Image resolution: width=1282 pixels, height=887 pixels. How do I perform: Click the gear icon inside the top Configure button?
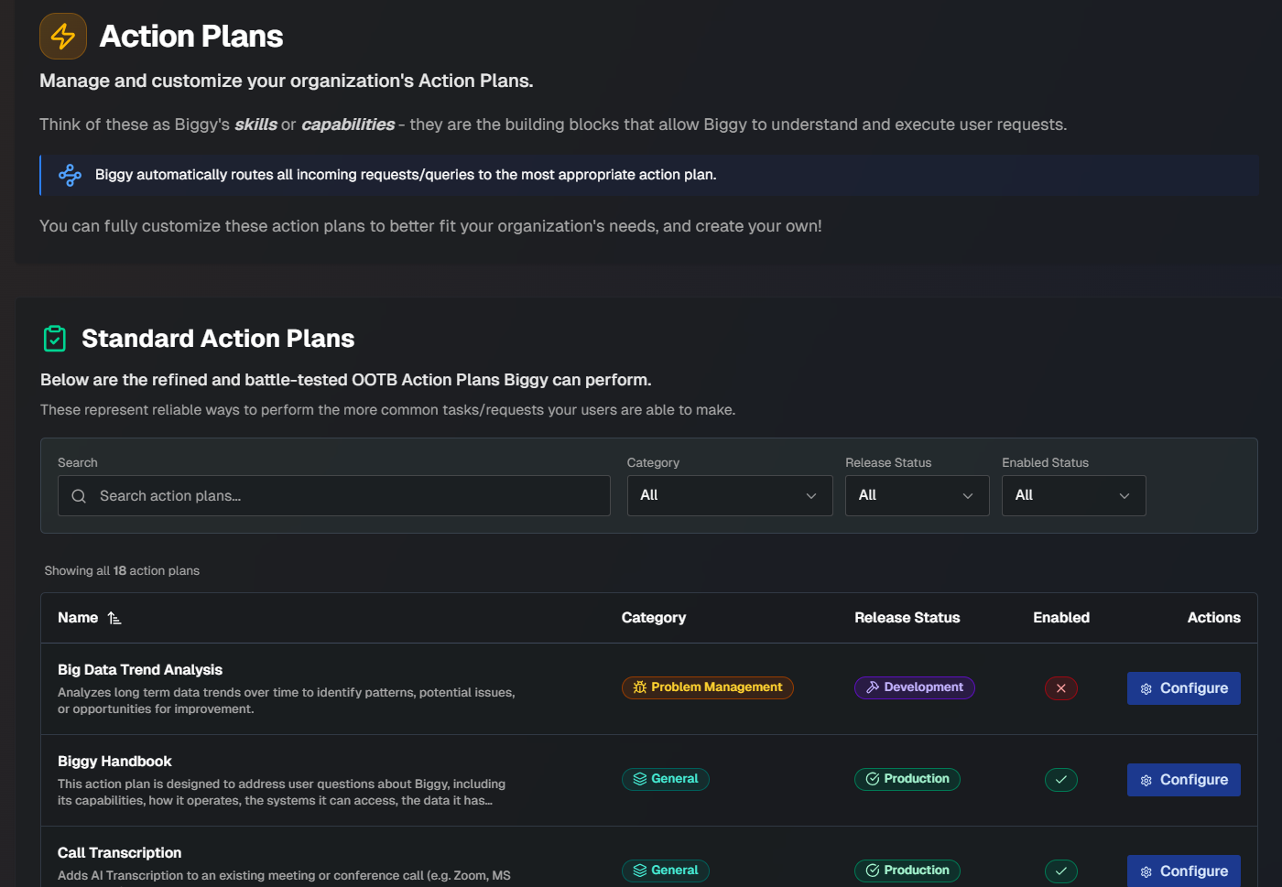pos(1146,687)
